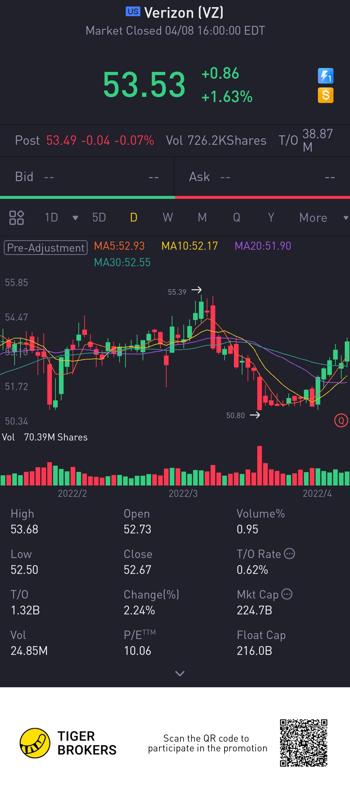Image resolution: width=350 pixels, height=799 pixels.
Task: Open the T/O Rate info bubble icon
Action: click(289, 554)
